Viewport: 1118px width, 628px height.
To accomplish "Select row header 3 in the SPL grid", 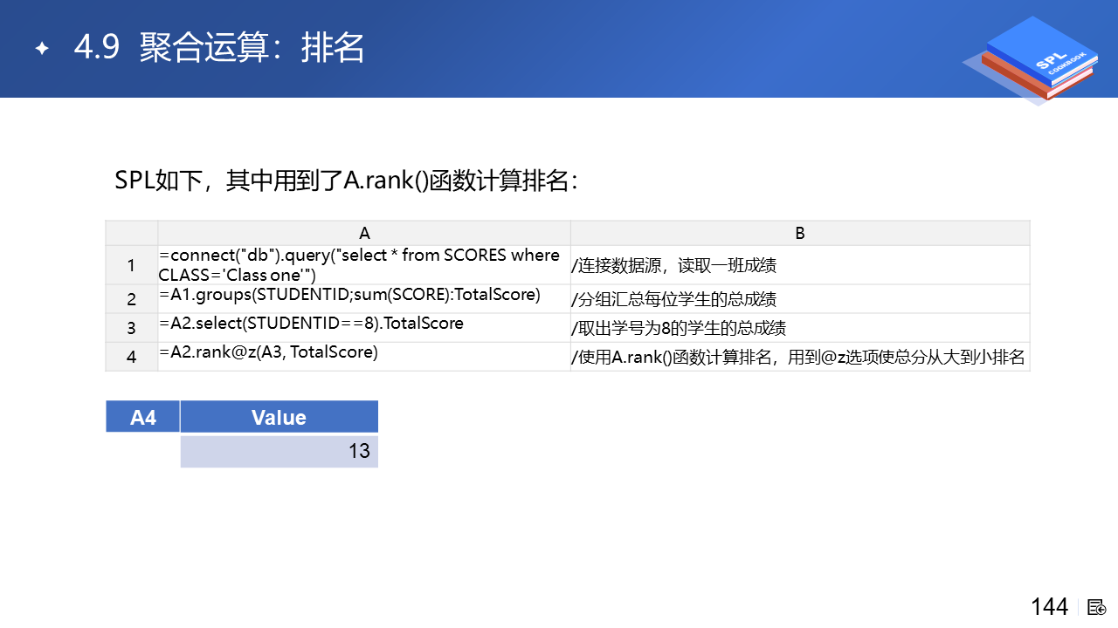I will [x=132, y=328].
